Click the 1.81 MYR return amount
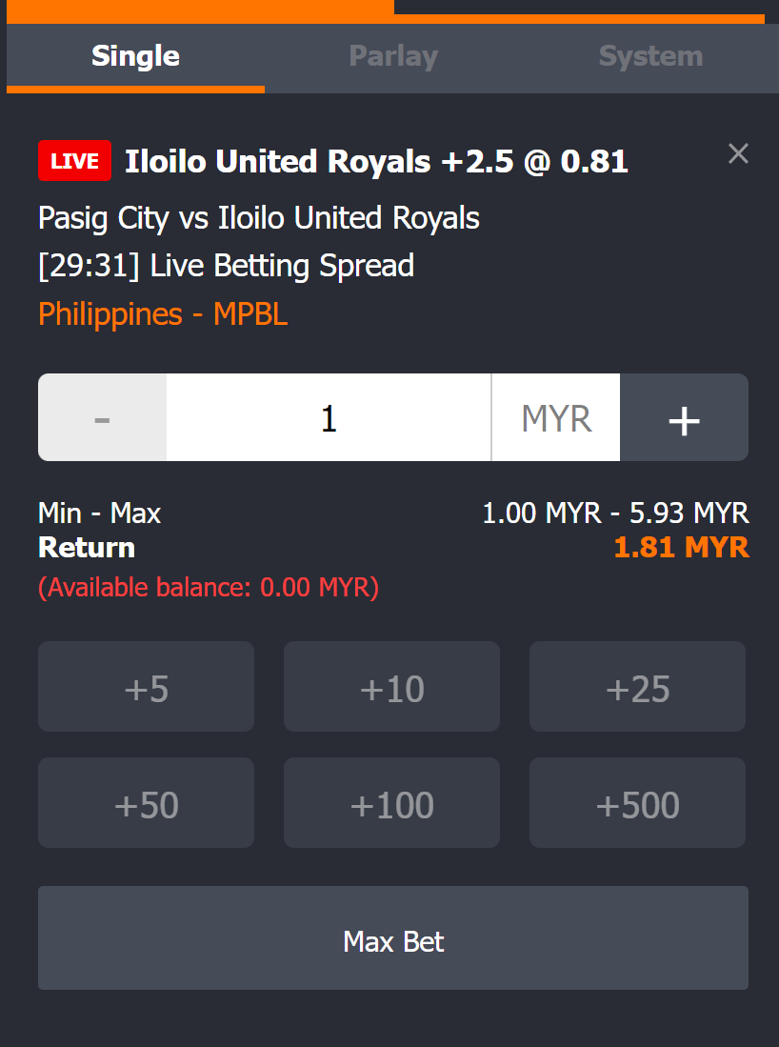Image resolution: width=779 pixels, height=1047 pixels. coord(681,548)
